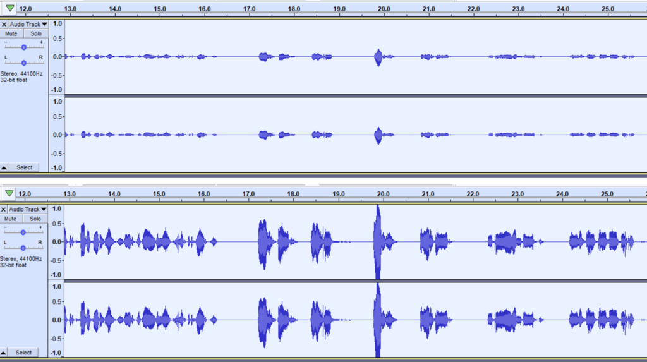Screen dimensions: 647x362
Task: Click the 15.0 mark on the upper timeline
Action: 160,9
